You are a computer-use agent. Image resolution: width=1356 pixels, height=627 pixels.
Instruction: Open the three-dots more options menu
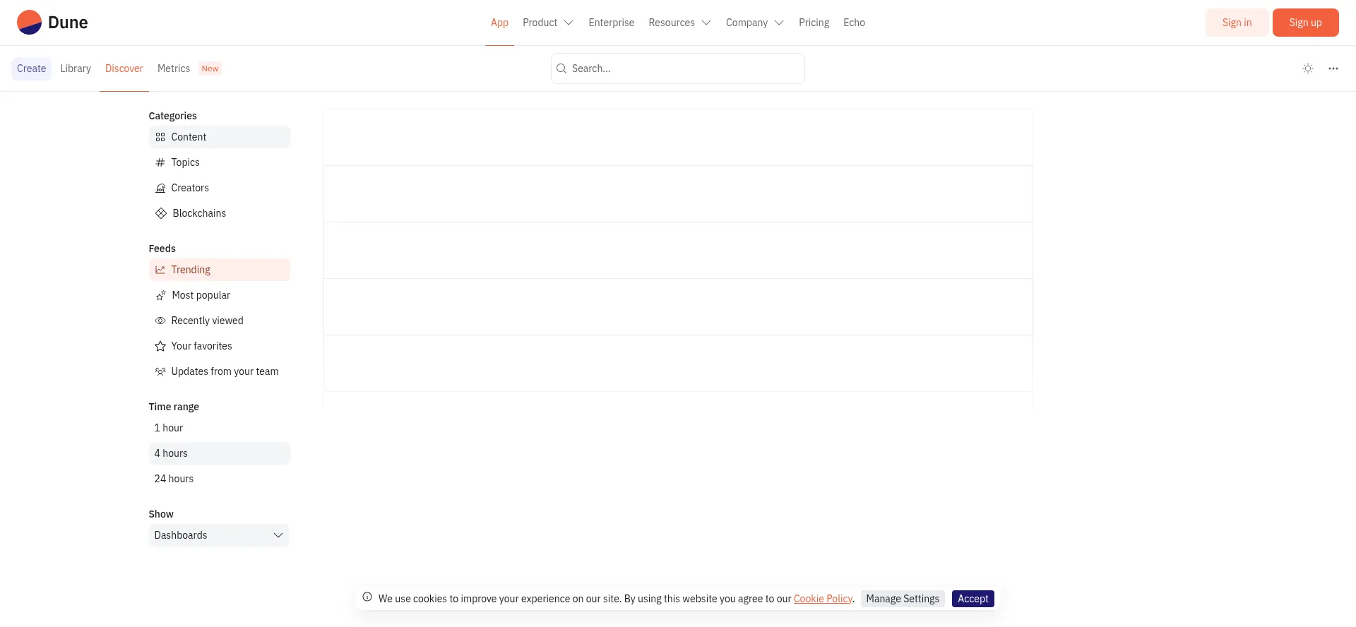[1333, 68]
